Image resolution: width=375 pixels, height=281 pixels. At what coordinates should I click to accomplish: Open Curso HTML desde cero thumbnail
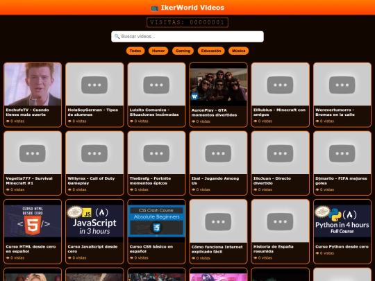[33, 221]
